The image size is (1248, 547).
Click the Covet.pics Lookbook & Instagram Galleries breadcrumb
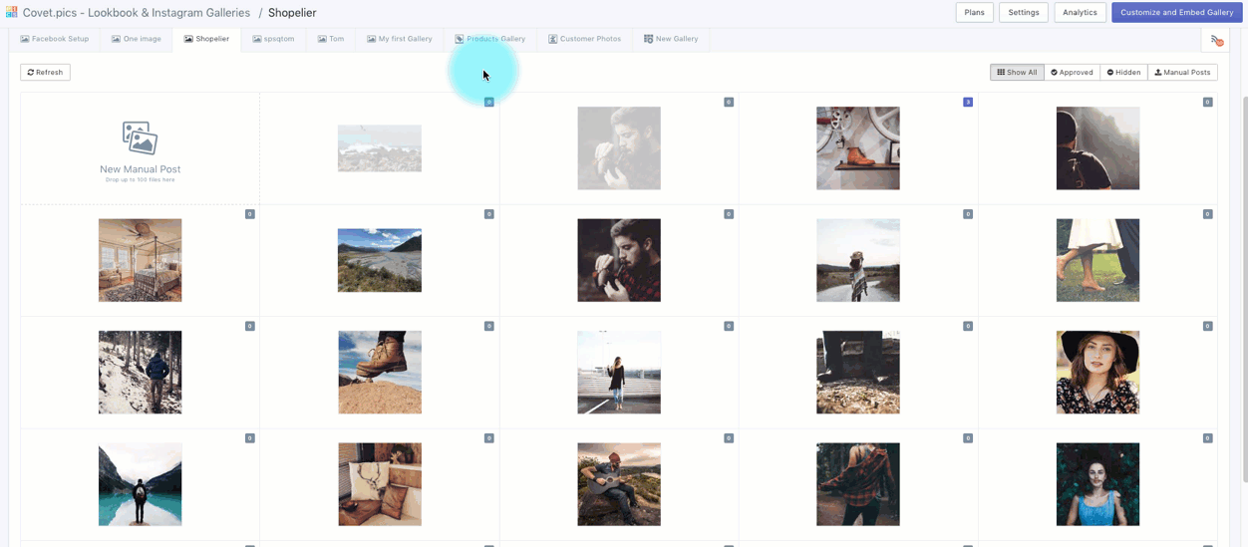click(x=137, y=13)
